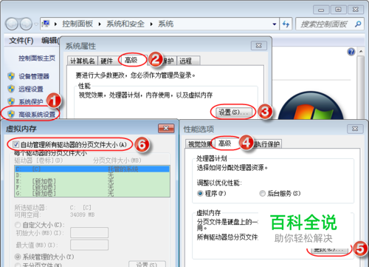The height and width of the screenshot is (267, 369).
Task: Select drive D: row in drive list
Action: (x=92, y=175)
